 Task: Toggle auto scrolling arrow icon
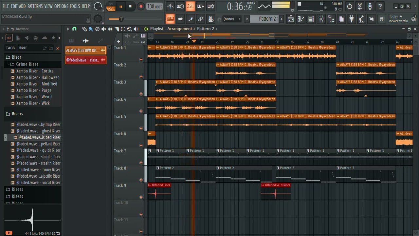pyautogui.click(x=180, y=19)
